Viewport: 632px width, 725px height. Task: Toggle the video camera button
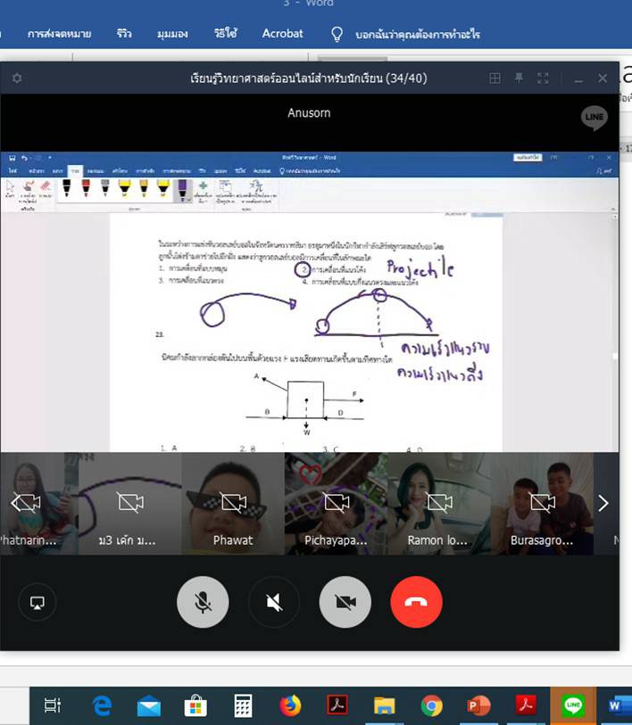tap(345, 603)
